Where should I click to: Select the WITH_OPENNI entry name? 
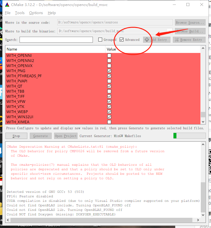click(19, 56)
